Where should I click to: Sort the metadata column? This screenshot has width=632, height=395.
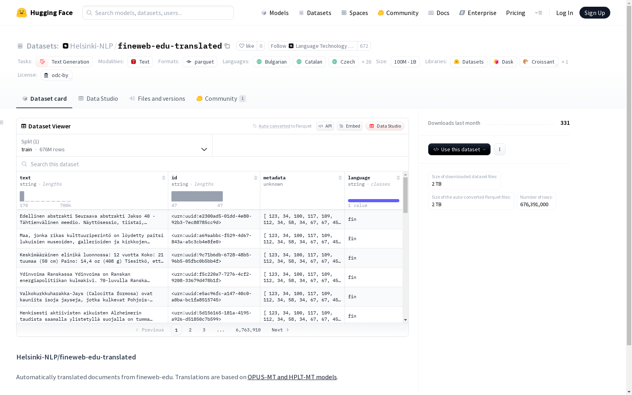[340, 178]
